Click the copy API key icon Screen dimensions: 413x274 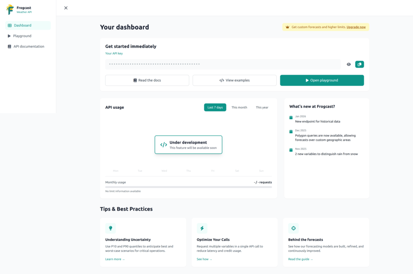359,64
